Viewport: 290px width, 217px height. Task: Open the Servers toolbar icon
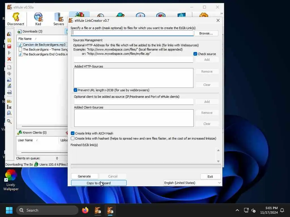[59, 19]
